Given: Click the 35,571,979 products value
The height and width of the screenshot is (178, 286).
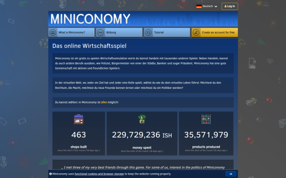Looking at the screenshot, I should click(206, 135).
